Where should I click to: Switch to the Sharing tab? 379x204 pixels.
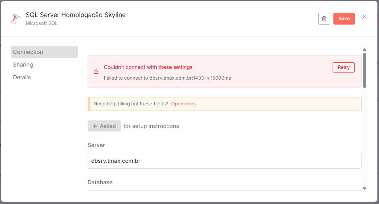tap(23, 65)
